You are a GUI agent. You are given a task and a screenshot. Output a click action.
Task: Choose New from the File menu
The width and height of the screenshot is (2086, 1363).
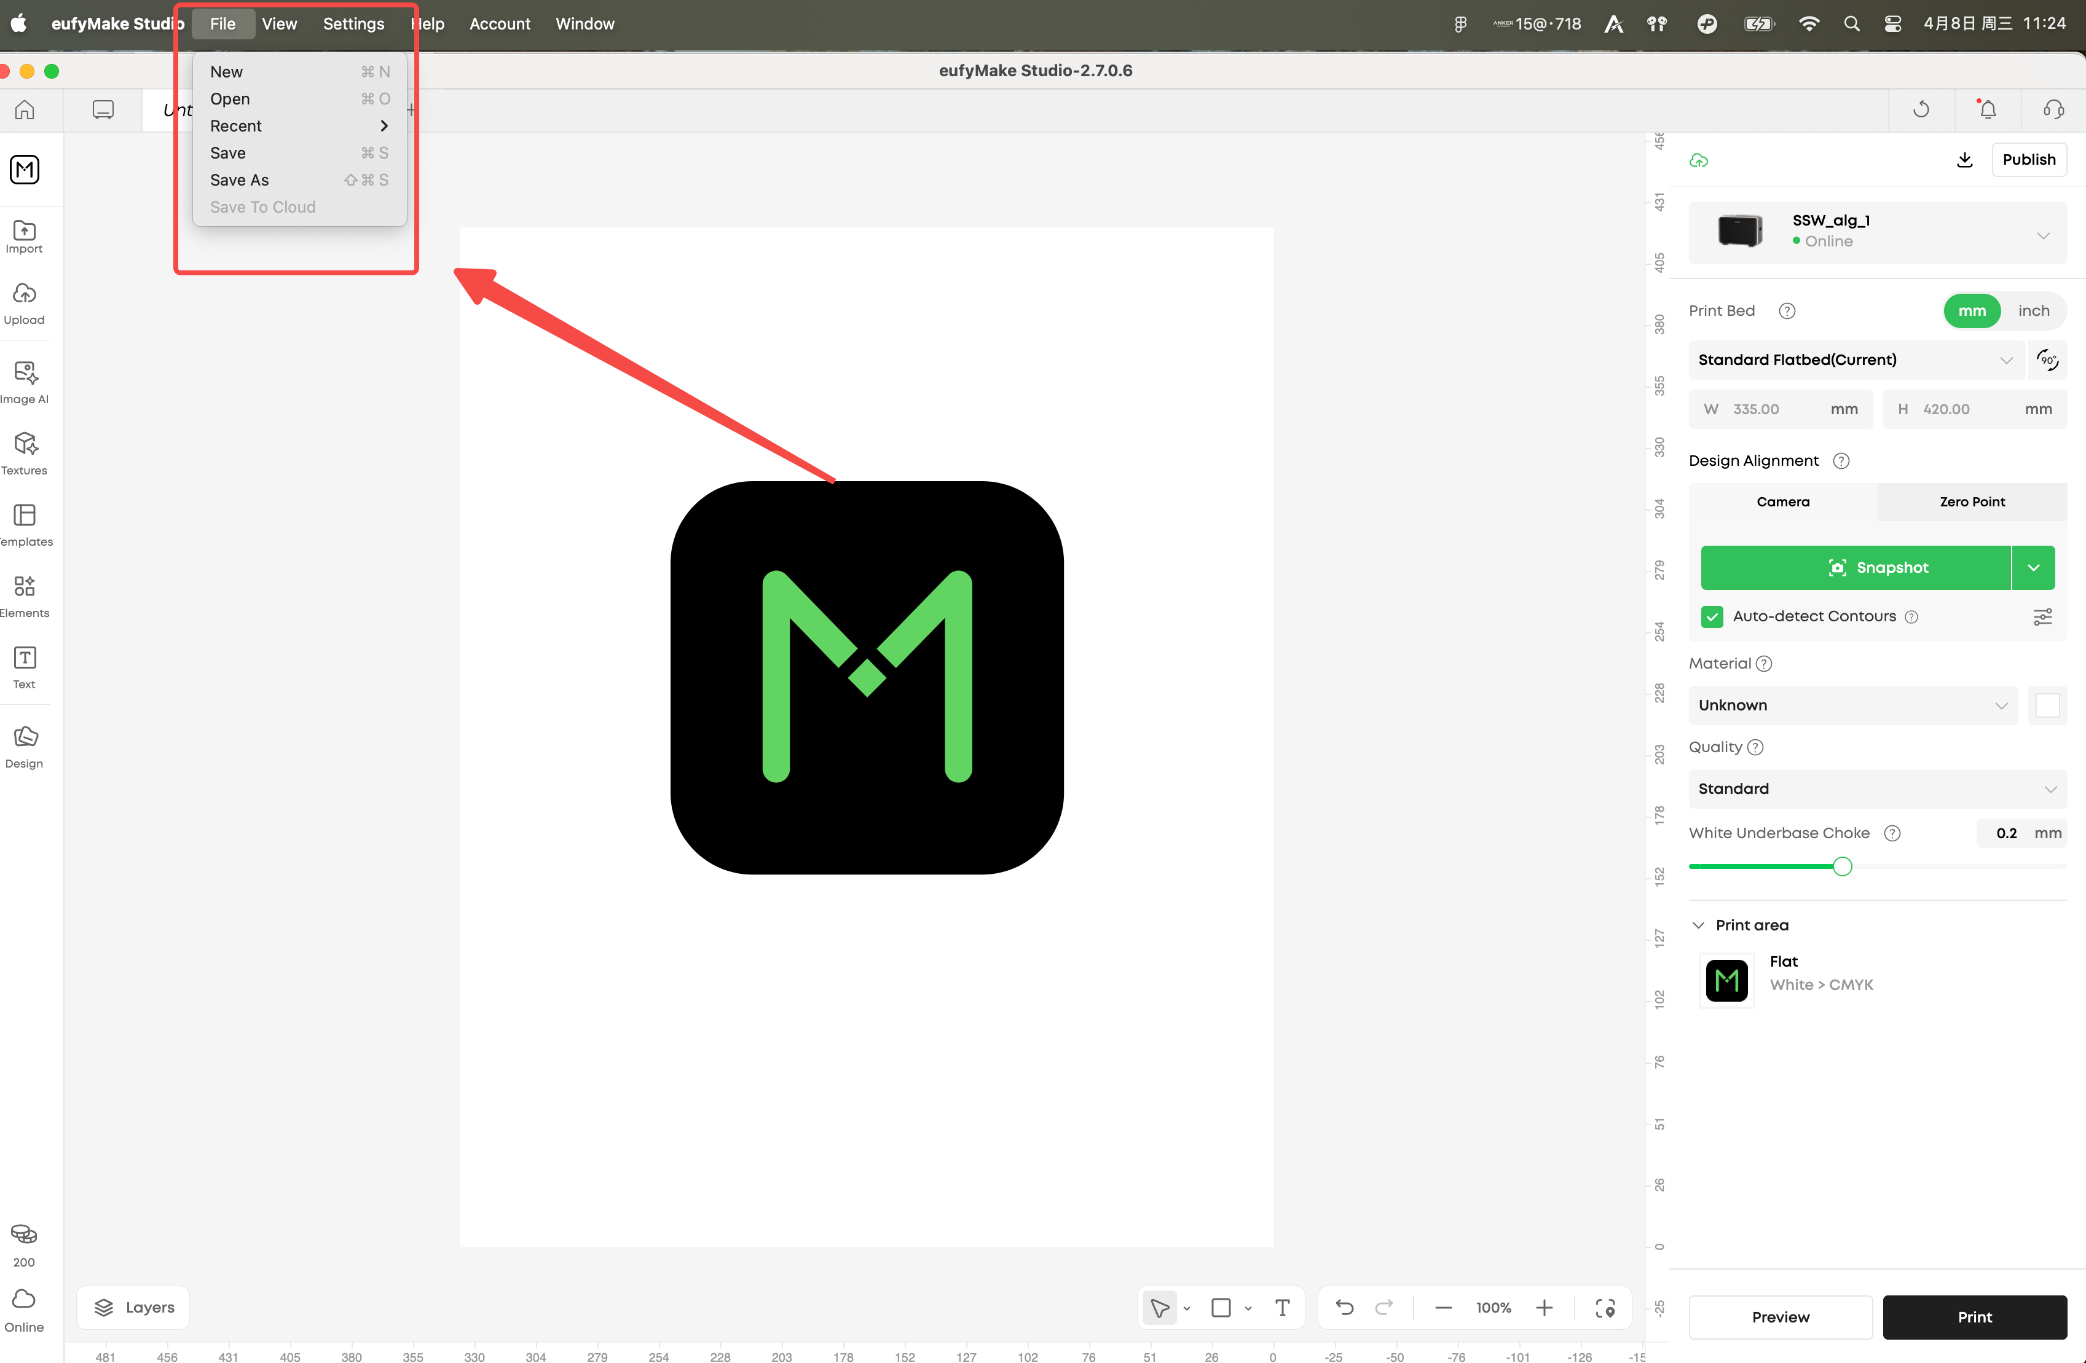click(299, 72)
